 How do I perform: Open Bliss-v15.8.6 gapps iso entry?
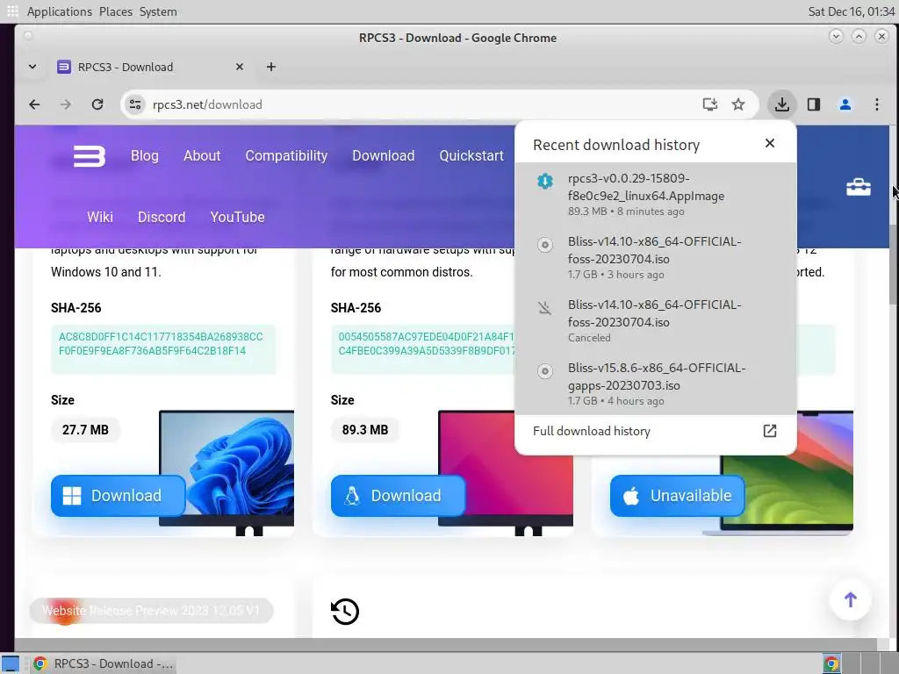[655, 384]
